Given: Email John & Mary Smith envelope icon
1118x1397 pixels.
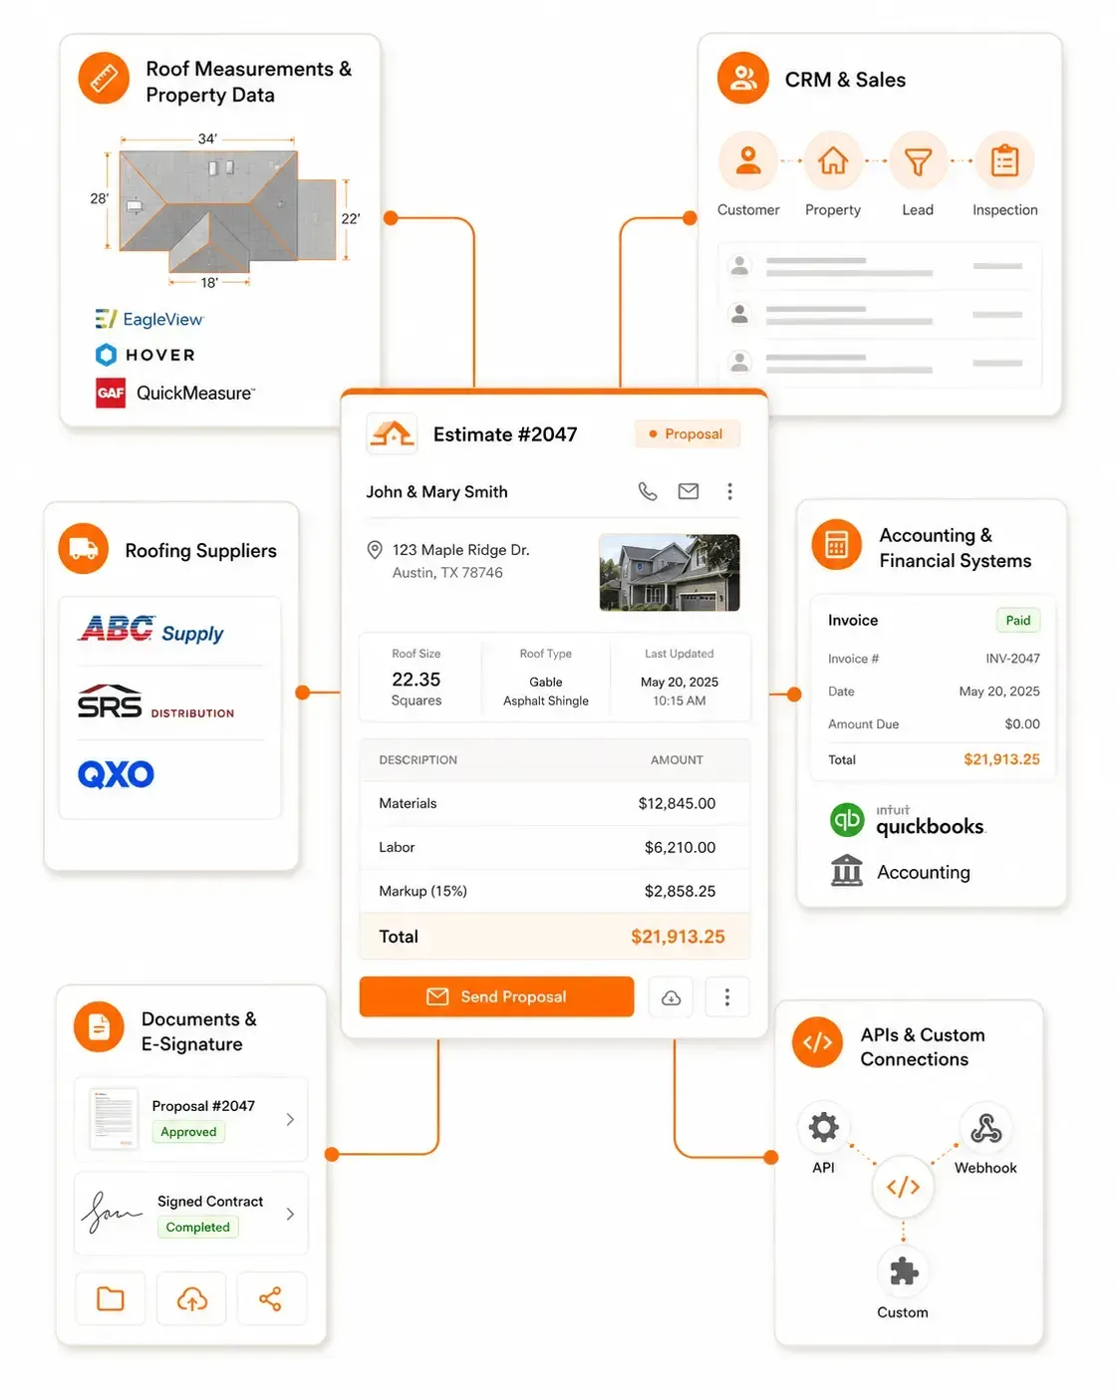Looking at the screenshot, I should [x=689, y=491].
